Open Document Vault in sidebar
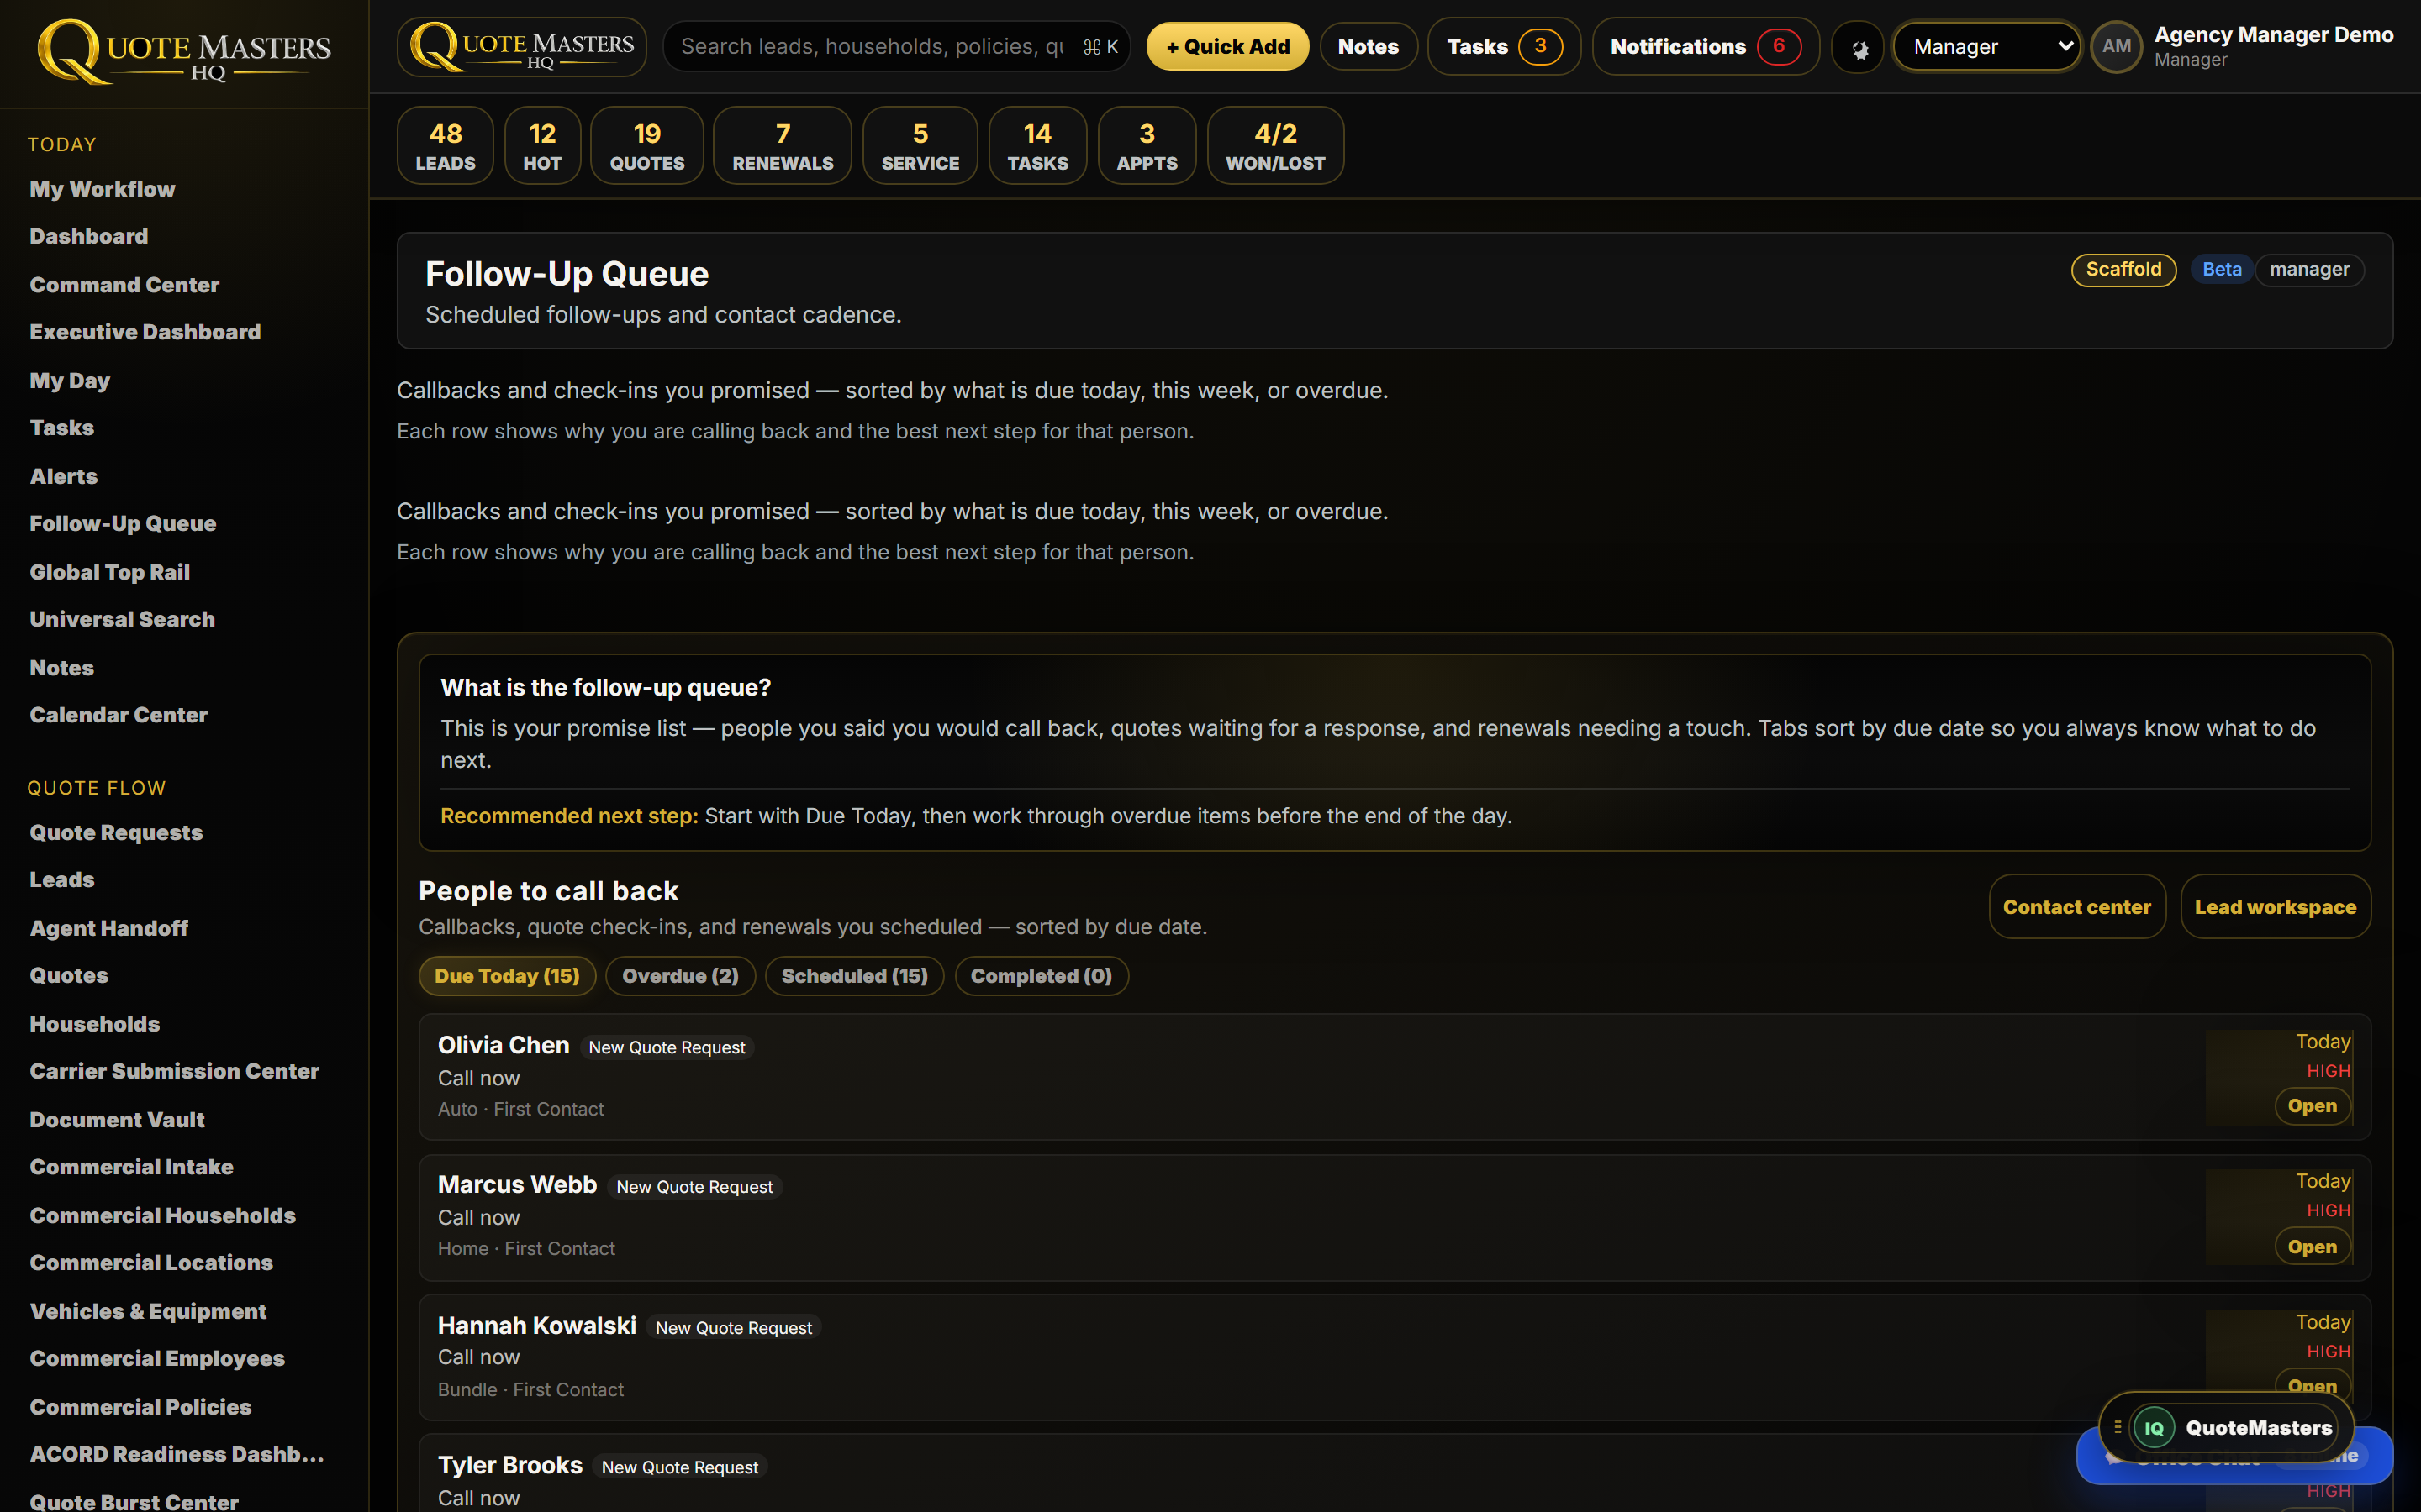Image resolution: width=2421 pixels, height=1512 pixels. point(117,1121)
